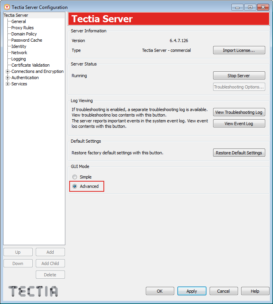Expand the Services tree node
Screen dimensions: 273x304
(7, 84)
